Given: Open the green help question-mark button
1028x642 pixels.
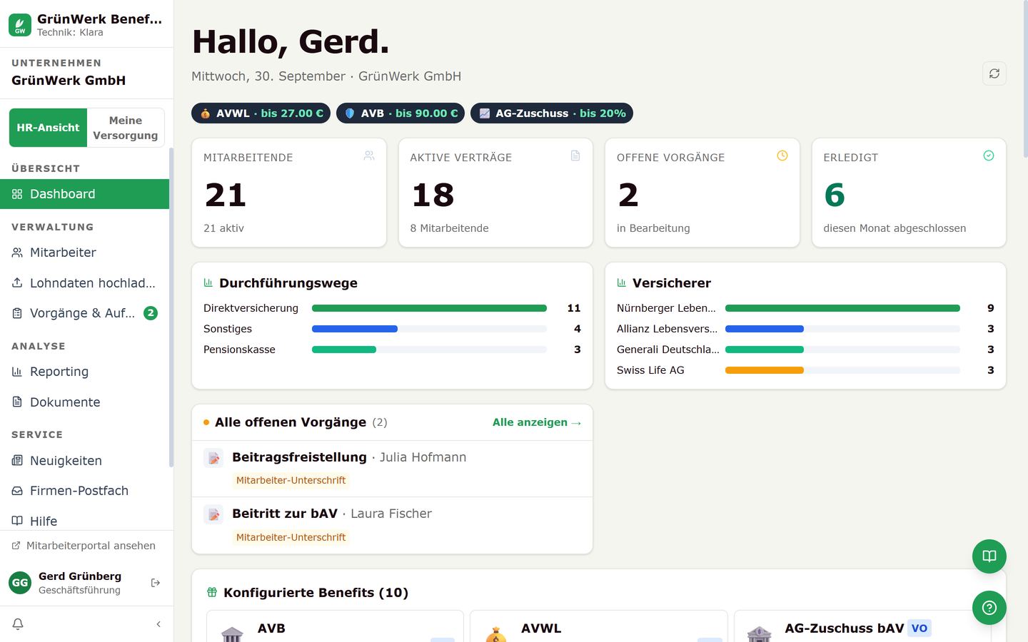Looking at the screenshot, I should [989, 608].
